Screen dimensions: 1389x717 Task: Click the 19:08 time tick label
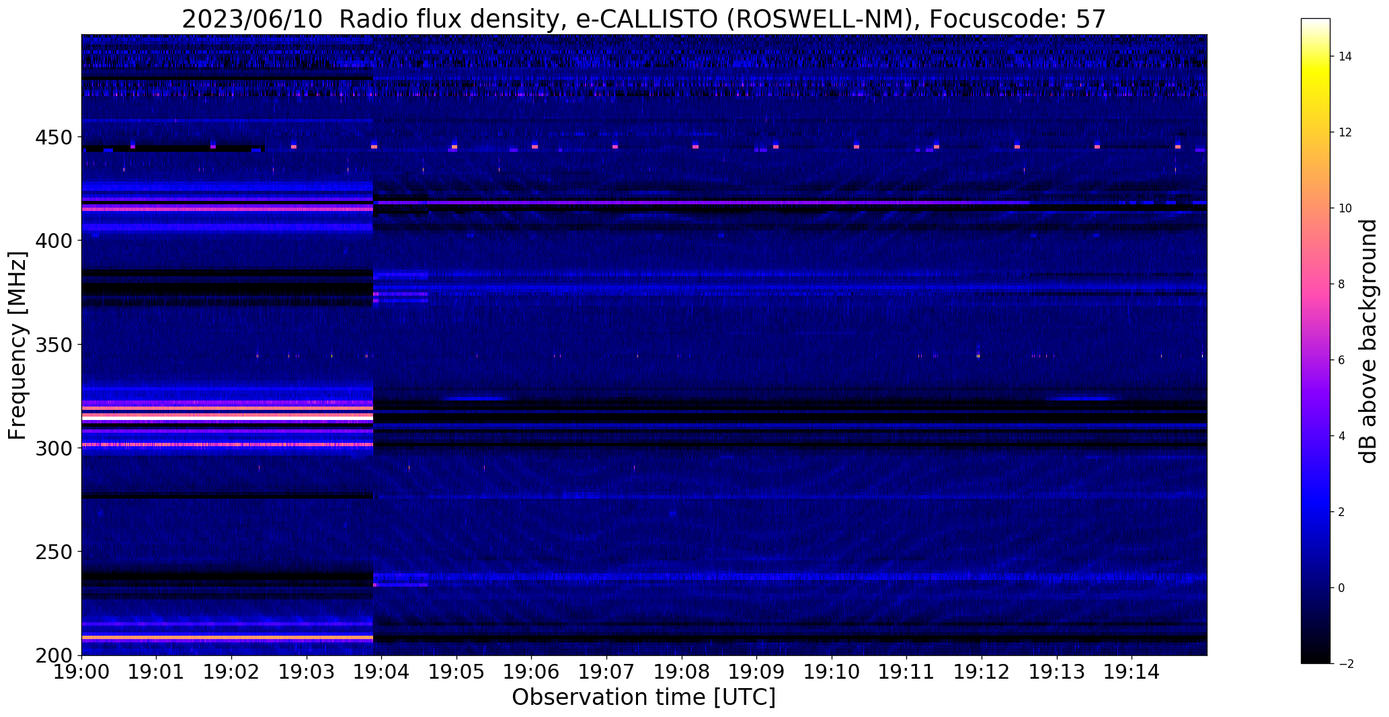682,671
